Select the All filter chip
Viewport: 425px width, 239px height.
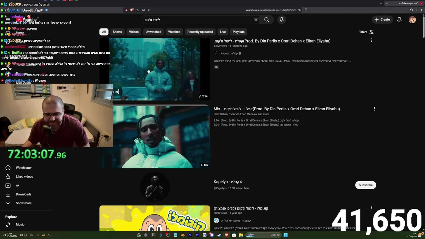tap(104, 32)
